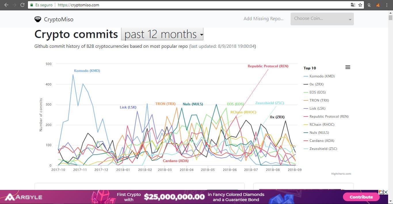The width and height of the screenshot is (393, 204).
Task: Open the chart hamburger context menu
Action: tap(348, 67)
